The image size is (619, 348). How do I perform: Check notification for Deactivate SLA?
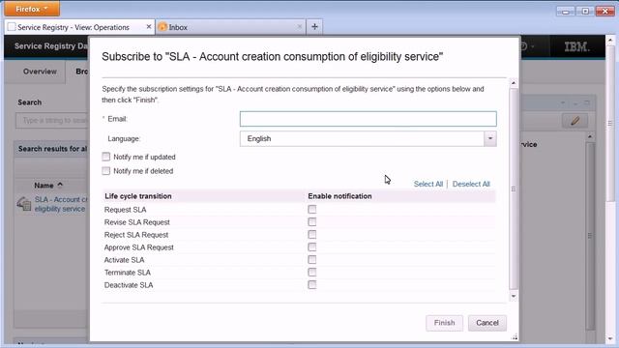point(311,284)
